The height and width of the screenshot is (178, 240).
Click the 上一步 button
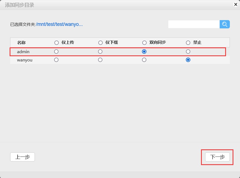coord(22,157)
